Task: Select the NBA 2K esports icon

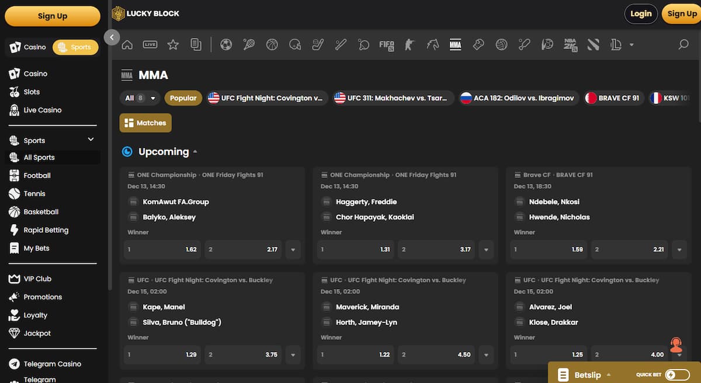Action: (x=571, y=44)
